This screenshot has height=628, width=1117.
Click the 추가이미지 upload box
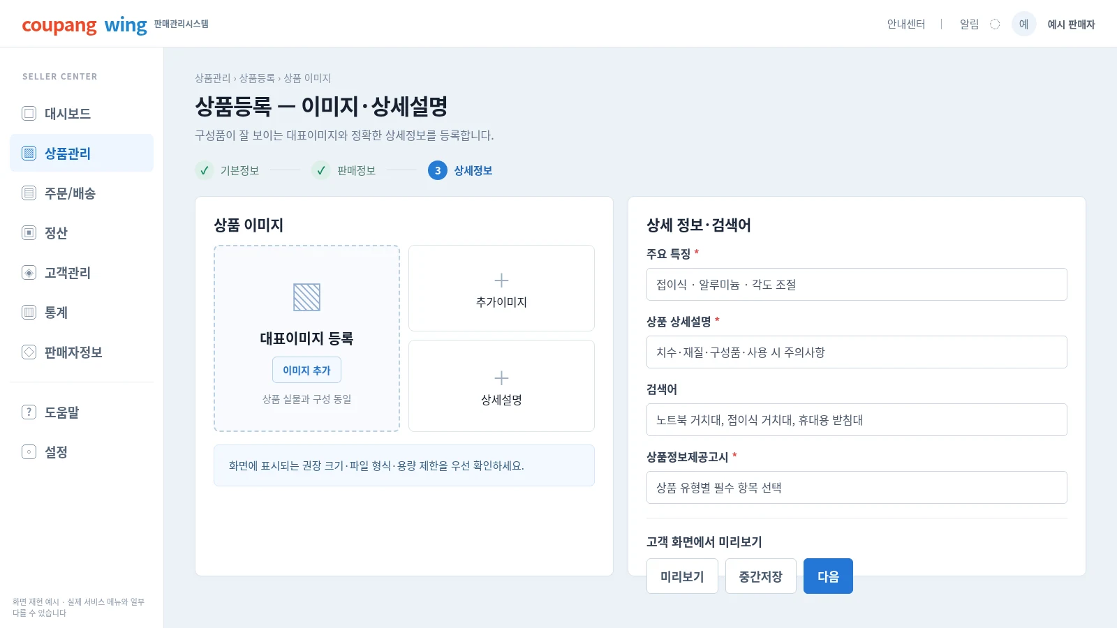501,288
